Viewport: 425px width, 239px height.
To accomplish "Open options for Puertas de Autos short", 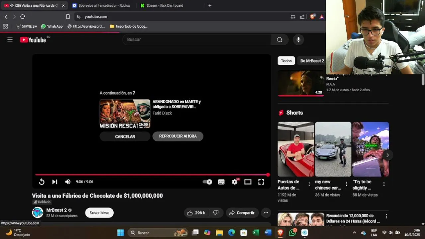I will click(309, 184).
